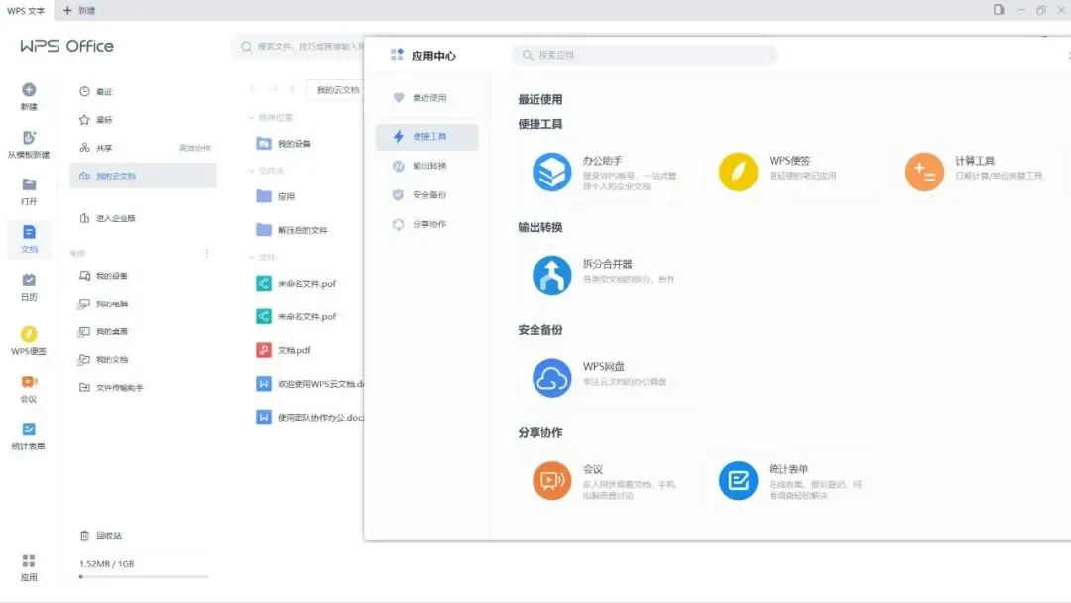Open the 会议 orange meeting icon in app center
The width and height of the screenshot is (1071, 603).
click(551, 481)
